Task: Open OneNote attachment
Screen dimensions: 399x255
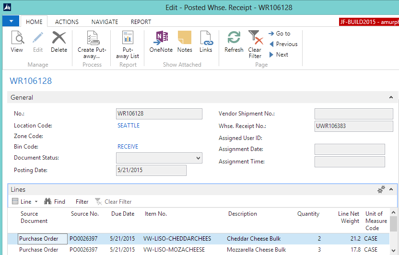Action: pos(161,42)
